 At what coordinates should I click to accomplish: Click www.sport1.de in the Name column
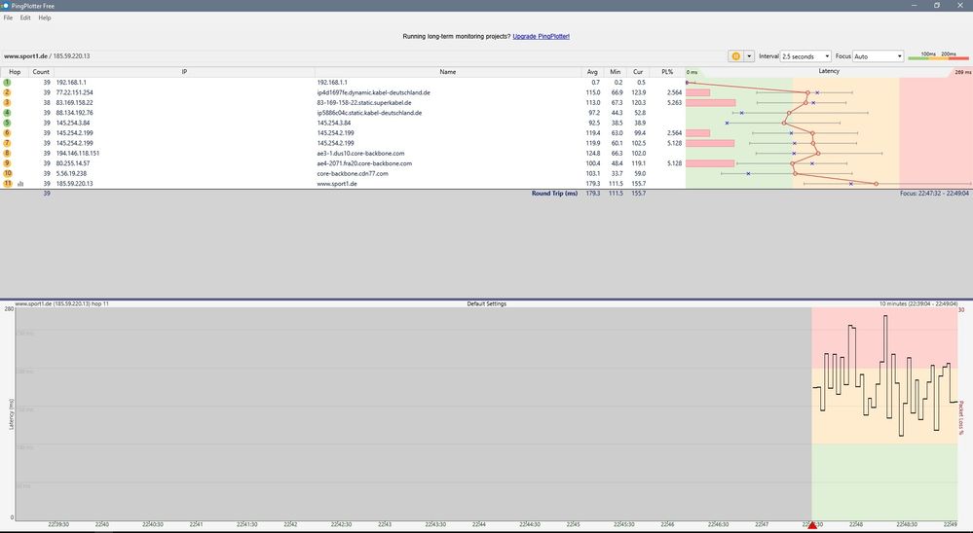point(337,184)
